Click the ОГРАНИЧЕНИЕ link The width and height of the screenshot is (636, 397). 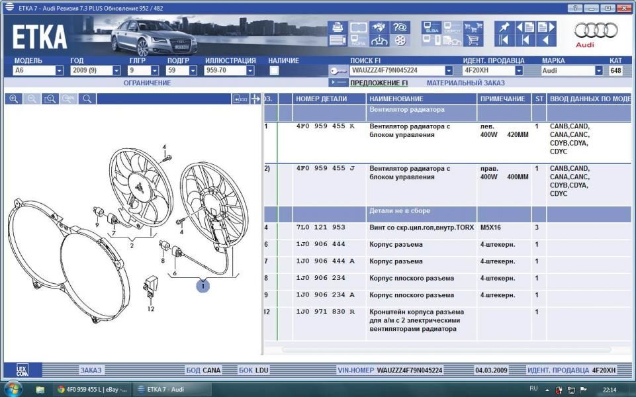[x=147, y=83]
